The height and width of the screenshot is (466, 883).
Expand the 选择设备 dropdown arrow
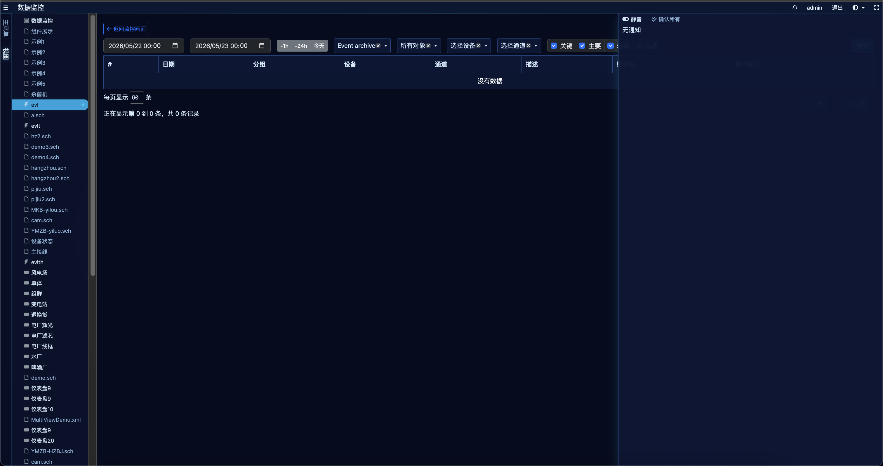pos(486,46)
